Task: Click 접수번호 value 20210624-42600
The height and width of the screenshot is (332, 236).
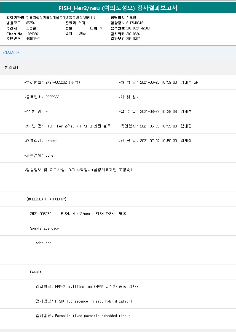Action: point(138,28)
